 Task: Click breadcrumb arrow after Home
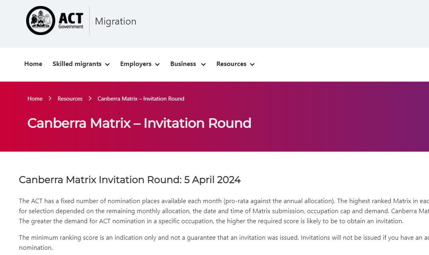point(50,99)
